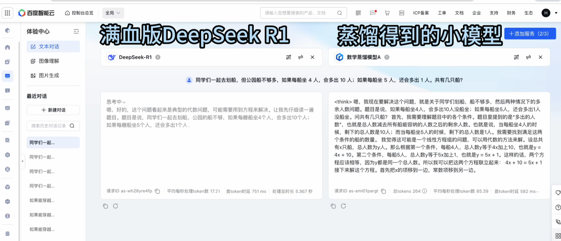Open the 控制台总览 console overview
Image resolution: width=561 pixels, height=241 pixels.
coord(79,13)
